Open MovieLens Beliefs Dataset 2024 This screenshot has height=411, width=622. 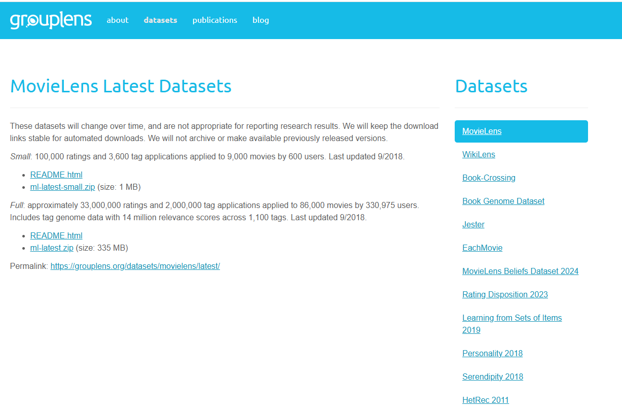(520, 271)
